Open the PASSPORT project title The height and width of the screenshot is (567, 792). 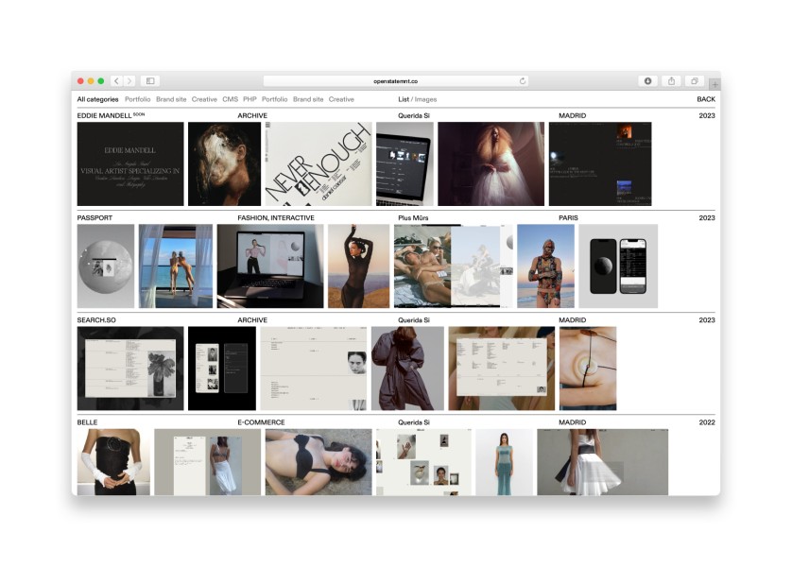(x=95, y=218)
